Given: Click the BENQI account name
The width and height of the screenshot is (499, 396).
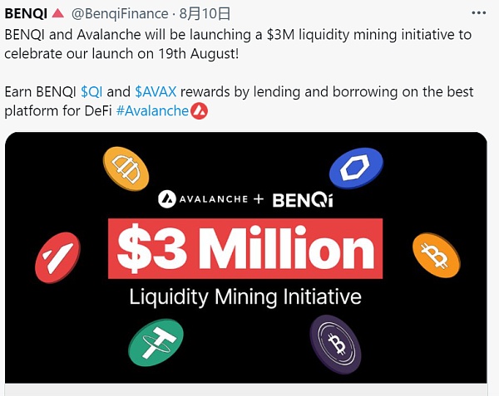Looking at the screenshot, I should click(27, 14).
